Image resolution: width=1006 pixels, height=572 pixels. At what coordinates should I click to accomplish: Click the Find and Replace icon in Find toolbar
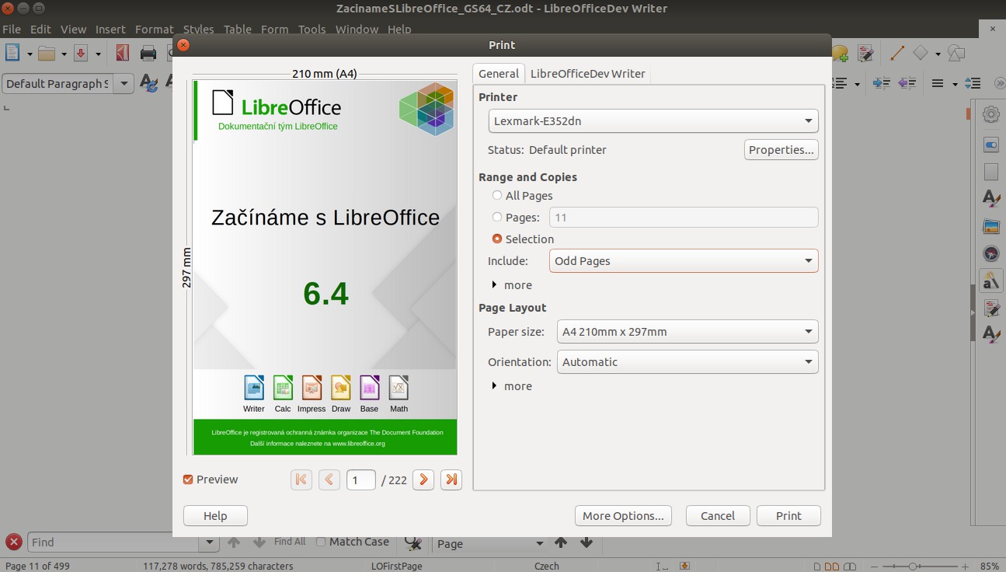[x=413, y=542]
